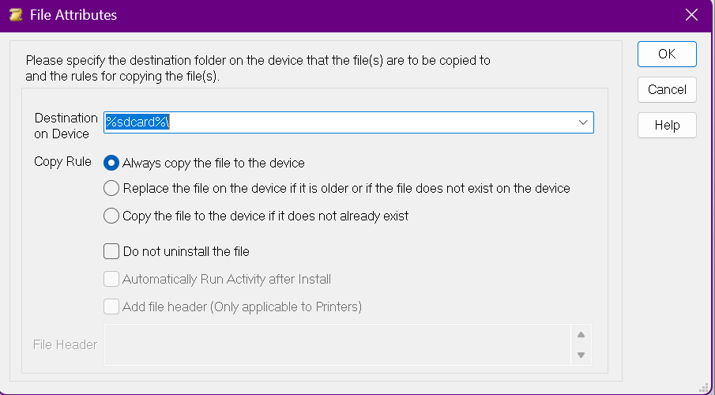Click the Cancel button
The image size is (715, 395).
(x=667, y=89)
